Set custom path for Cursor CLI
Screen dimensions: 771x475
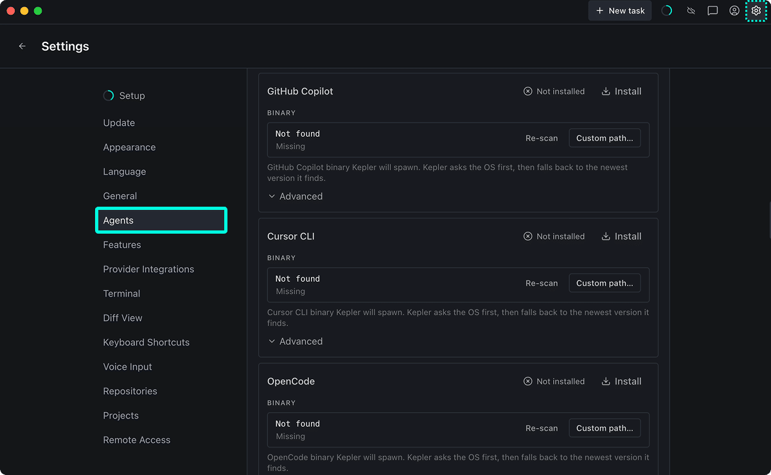605,283
